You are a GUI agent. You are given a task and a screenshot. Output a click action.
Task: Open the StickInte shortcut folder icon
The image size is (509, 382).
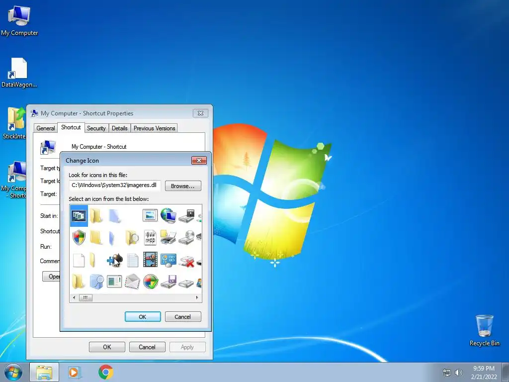(13, 123)
